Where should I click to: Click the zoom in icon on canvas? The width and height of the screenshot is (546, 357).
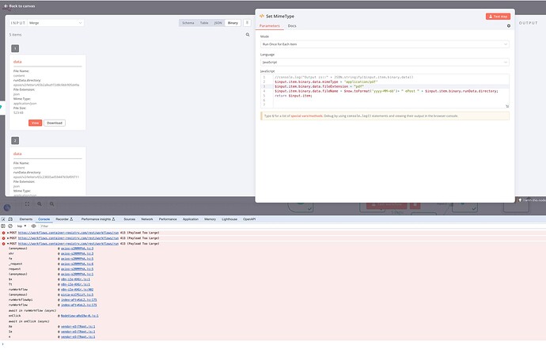[x=39, y=203]
